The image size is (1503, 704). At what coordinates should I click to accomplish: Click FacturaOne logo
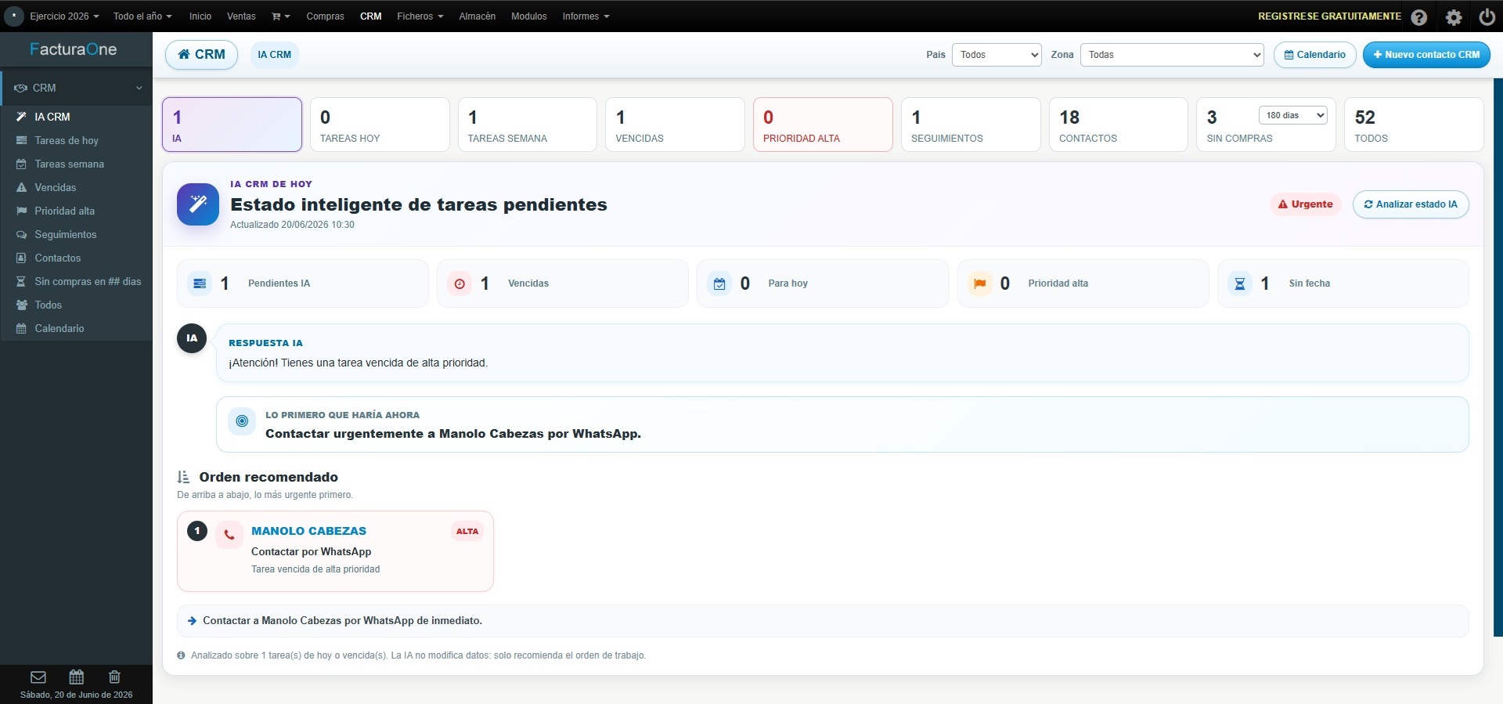[x=74, y=49]
